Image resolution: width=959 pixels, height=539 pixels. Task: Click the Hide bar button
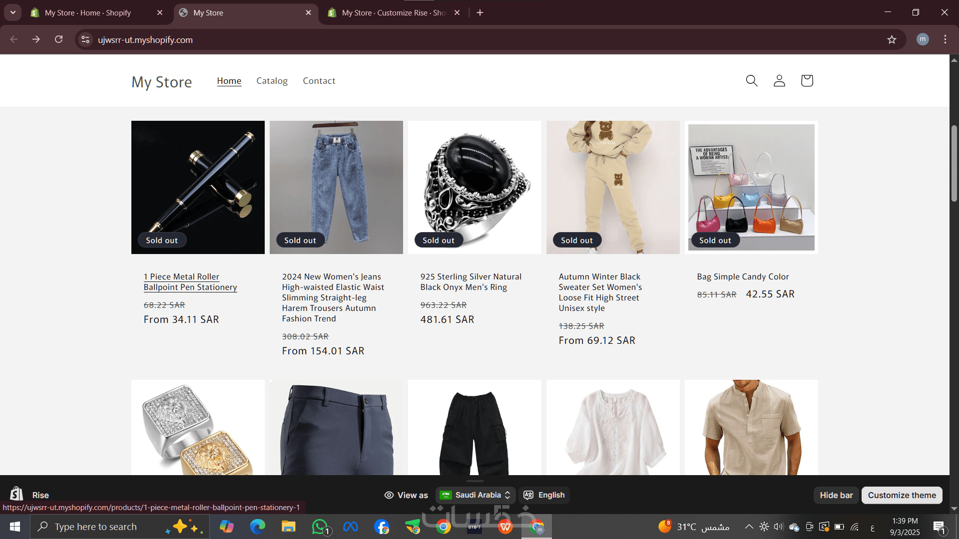[836, 495]
